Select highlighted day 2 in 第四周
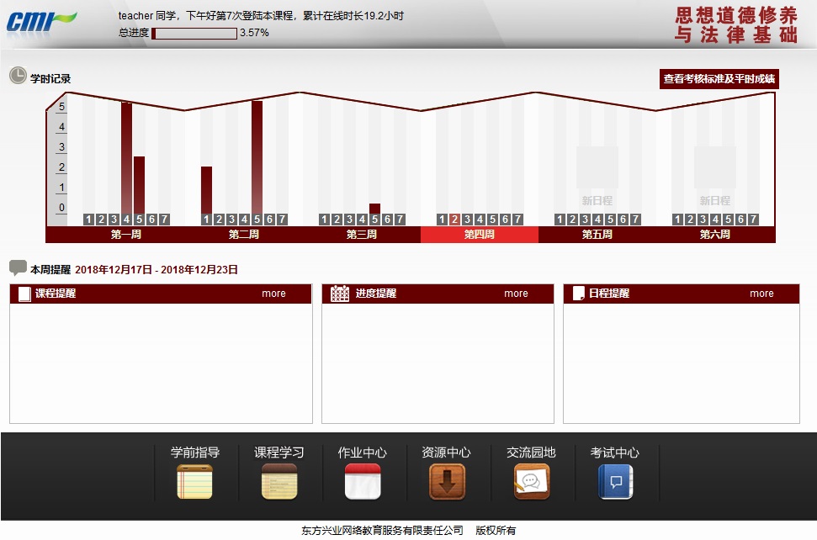The height and width of the screenshot is (540, 817). pos(454,220)
